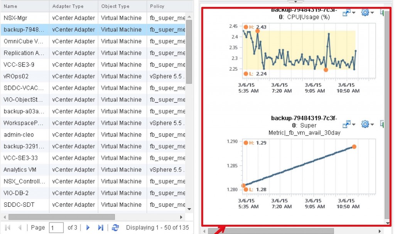Image resolution: width=395 pixels, height=234 pixels.
Task: Click the L: 2.24 low marker on CPU chart
Action: (x=246, y=73)
